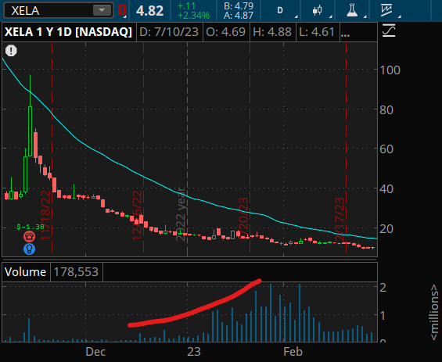
Task: Click the price scale settings icon top right
Action: point(389,30)
